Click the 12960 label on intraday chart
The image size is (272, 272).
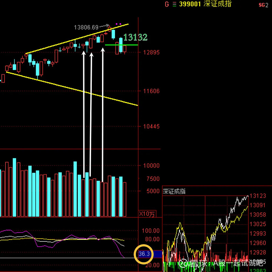[x=258, y=243]
